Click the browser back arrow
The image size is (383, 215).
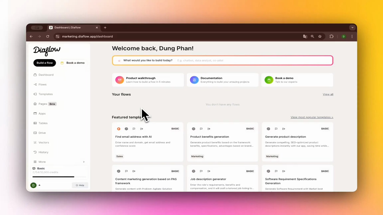[x=31, y=36]
